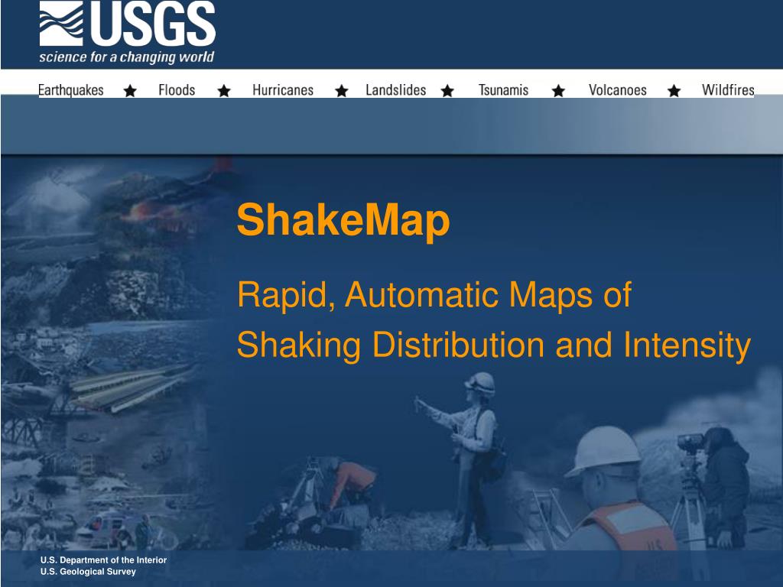Viewport: 783px width, 587px height.
Task: Select the Earthquakes label
Action: tap(71, 90)
